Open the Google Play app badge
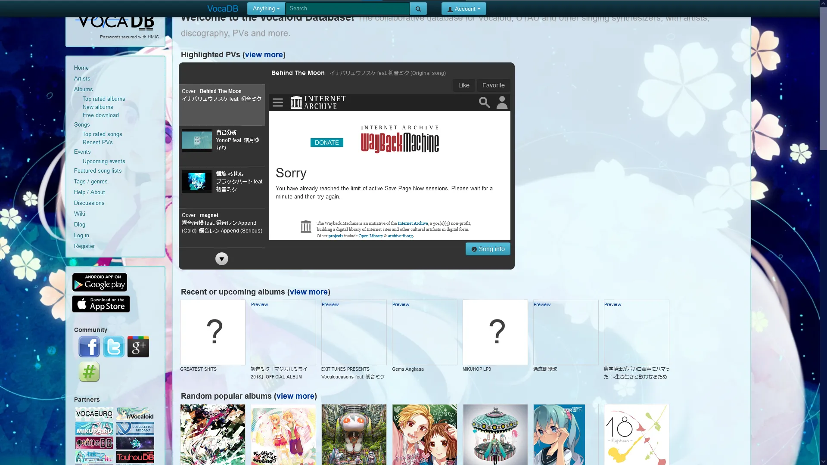 (99, 282)
